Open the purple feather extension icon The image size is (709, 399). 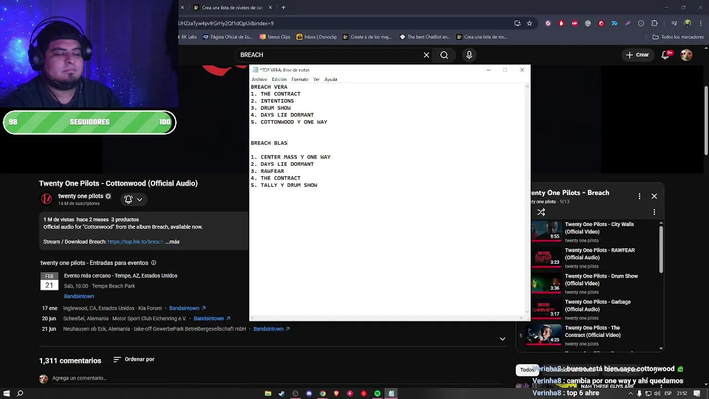(x=628, y=23)
